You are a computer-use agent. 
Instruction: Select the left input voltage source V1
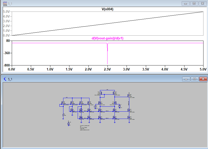pyautogui.click(x=95, y=107)
